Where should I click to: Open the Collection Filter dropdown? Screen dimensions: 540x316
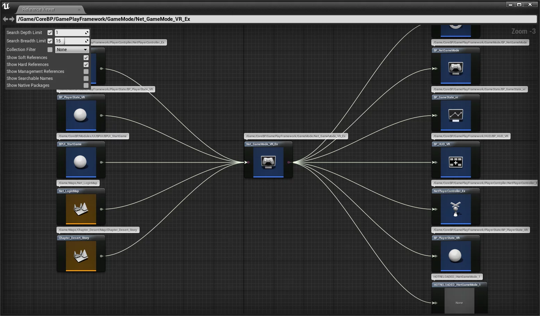click(x=72, y=50)
